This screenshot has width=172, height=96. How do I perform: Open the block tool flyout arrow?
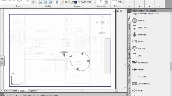pyautogui.click(x=123, y=2)
